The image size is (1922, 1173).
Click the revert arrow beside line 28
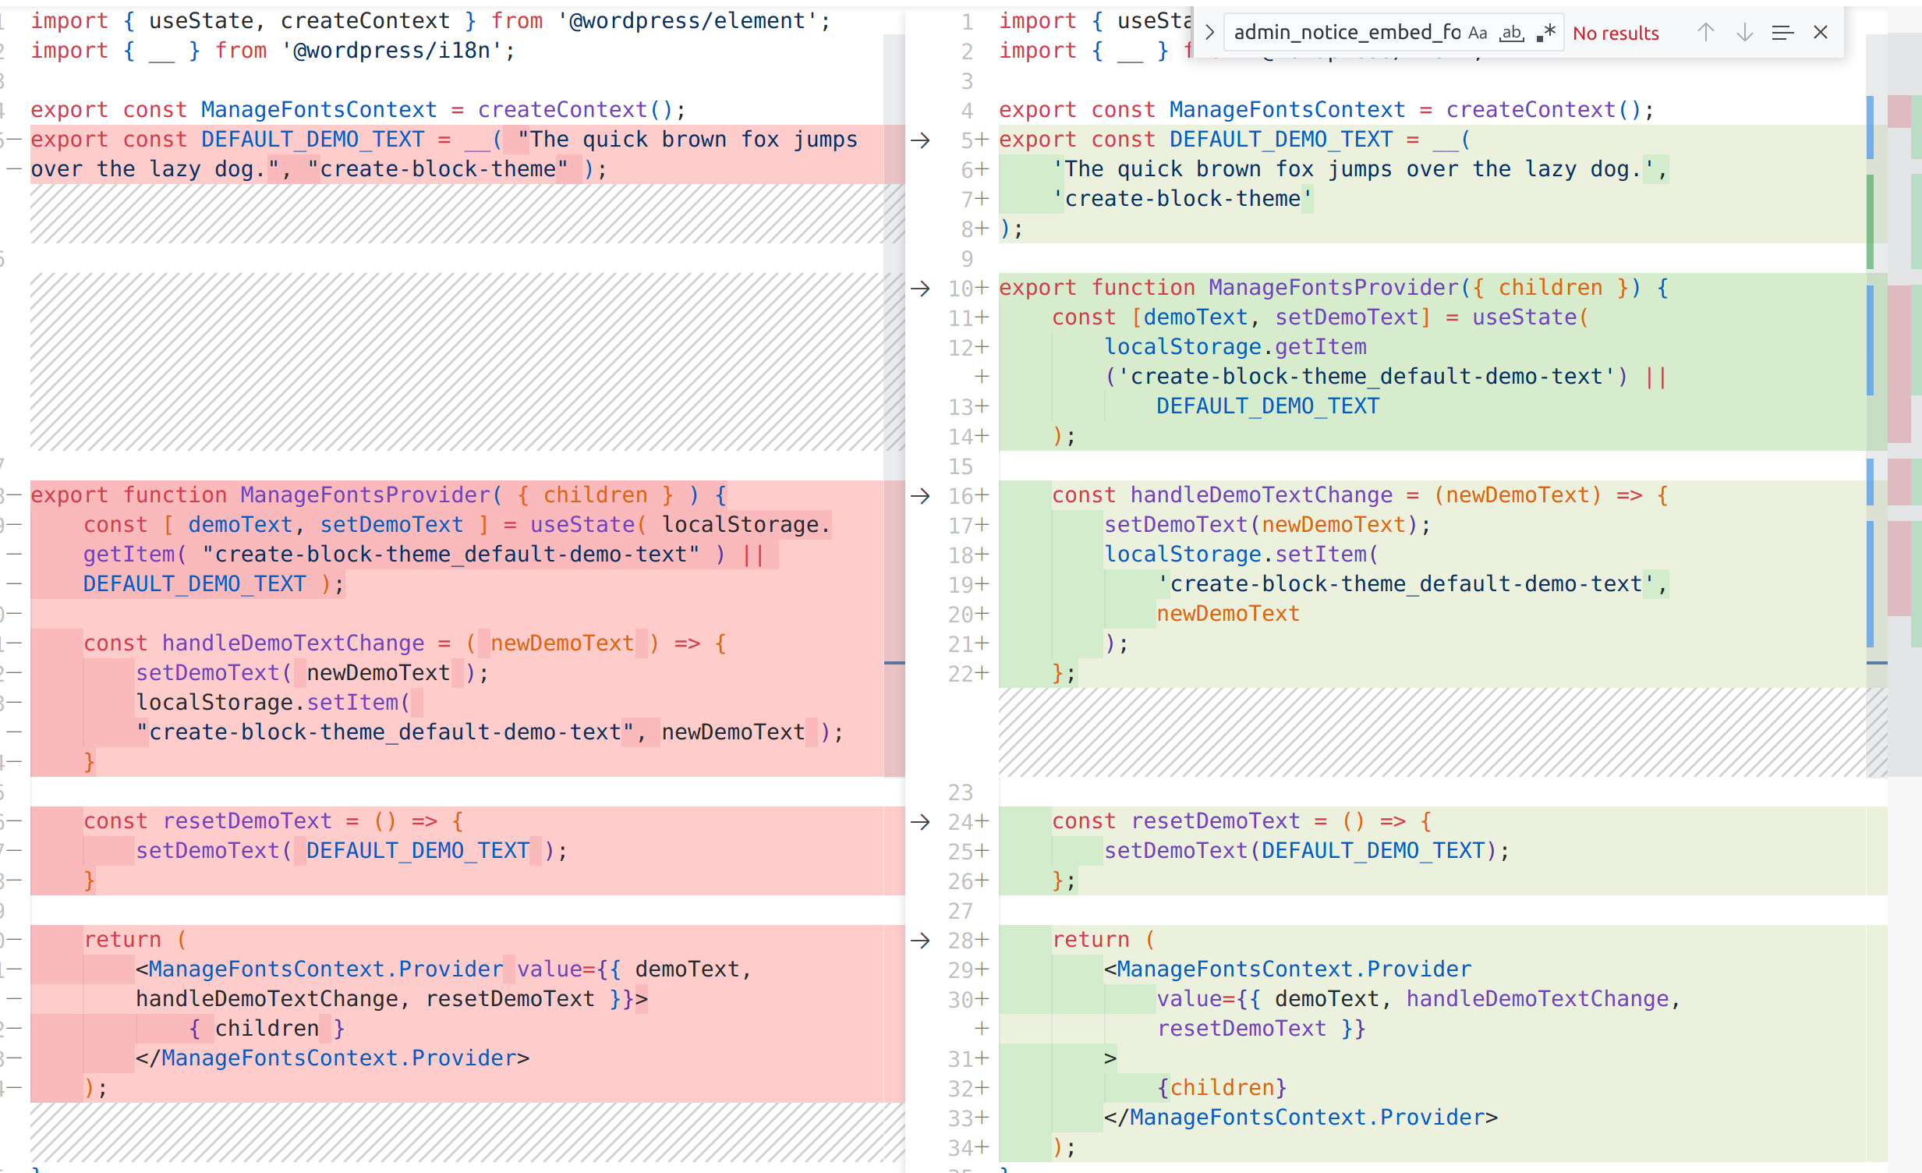point(920,941)
